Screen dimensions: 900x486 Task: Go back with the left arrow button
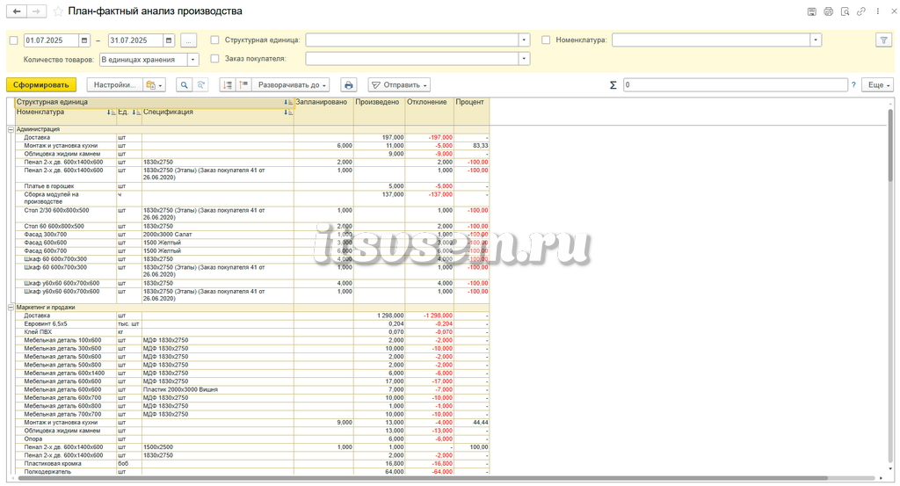point(17,11)
